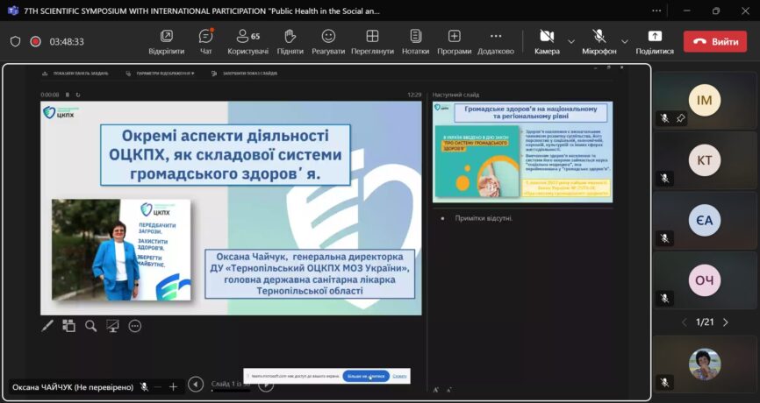Toggle the Камера camera on
Viewport: 760px width, 403px height.
[x=546, y=40]
